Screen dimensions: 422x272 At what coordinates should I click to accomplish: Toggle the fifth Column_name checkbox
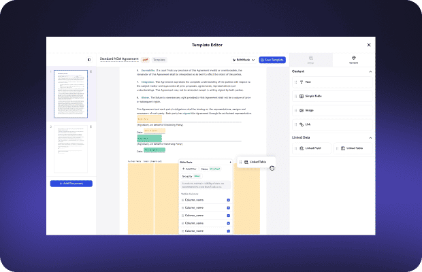point(228,231)
